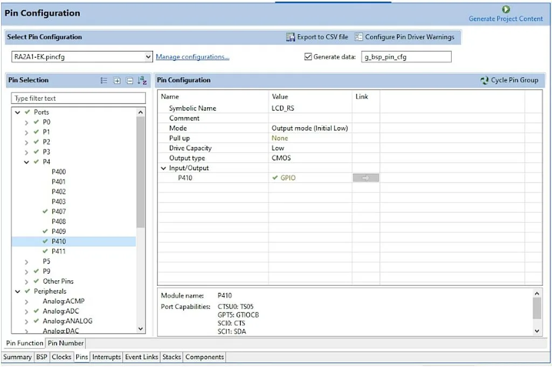Screen dimensions: 552x367
Task: Click the Type filter text field
Action: click(x=79, y=98)
